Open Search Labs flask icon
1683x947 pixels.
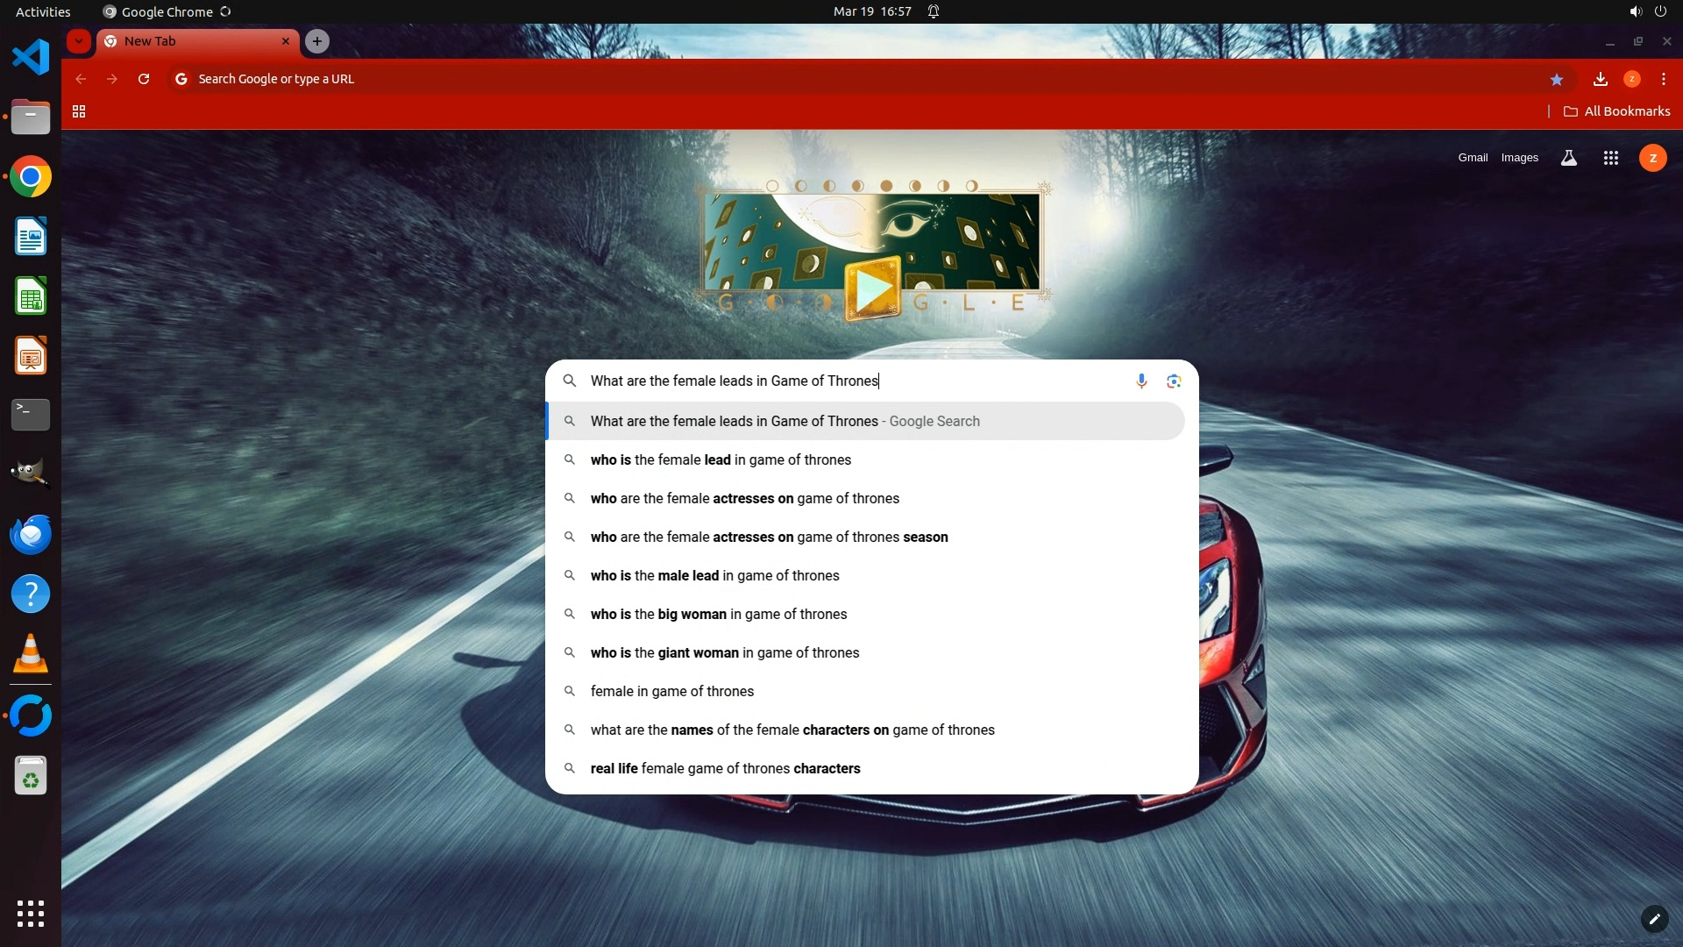coord(1569,158)
